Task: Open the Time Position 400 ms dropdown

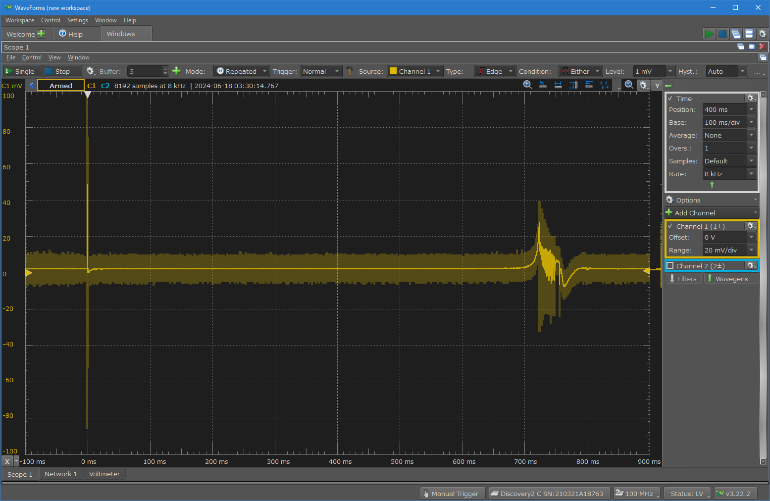Action: point(729,109)
